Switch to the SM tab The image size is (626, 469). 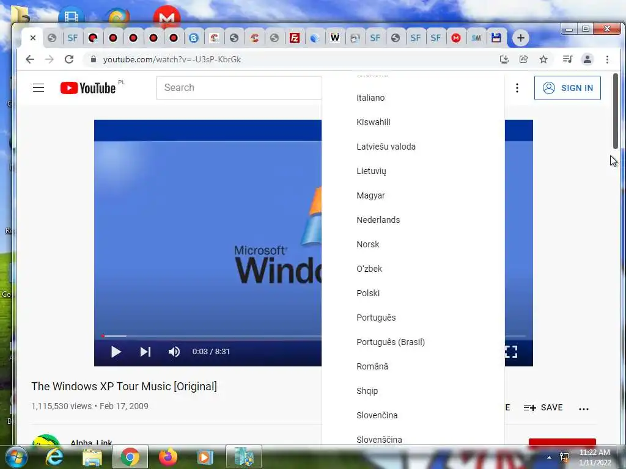476,38
